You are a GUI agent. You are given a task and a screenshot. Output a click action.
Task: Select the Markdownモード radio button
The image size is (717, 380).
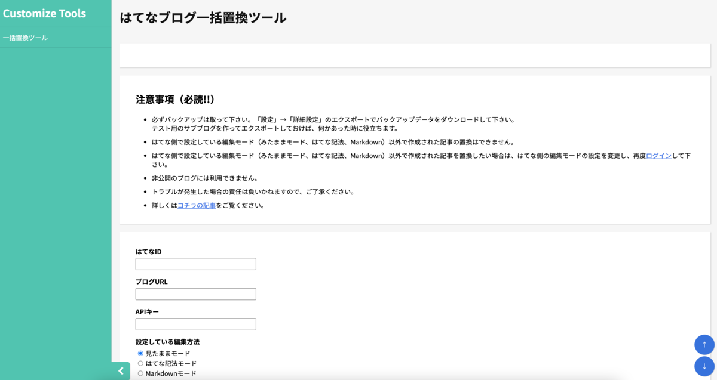click(x=140, y=373)
